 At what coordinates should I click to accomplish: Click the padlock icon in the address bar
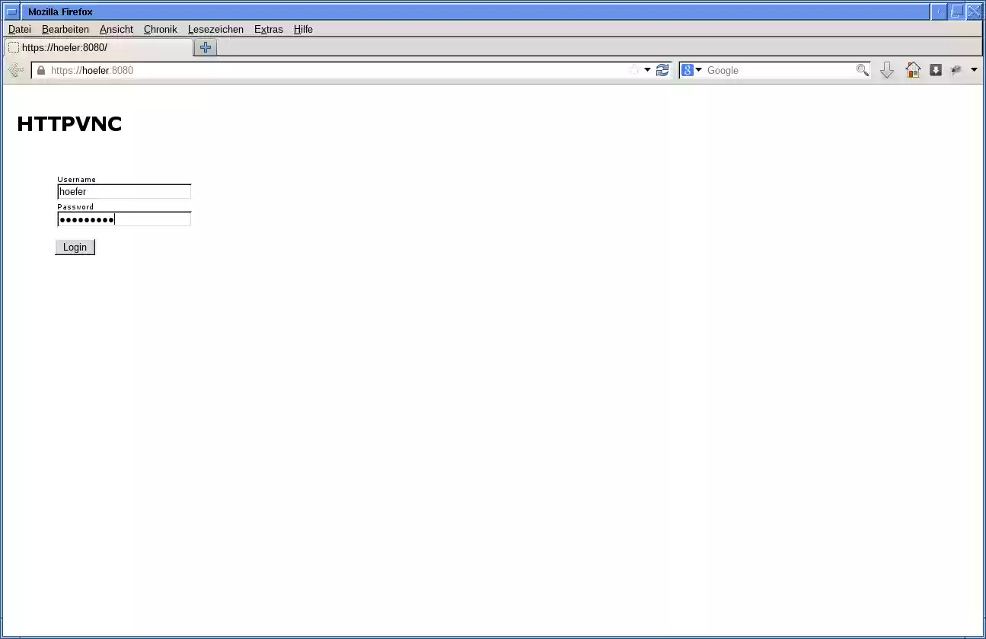(40, 70)
